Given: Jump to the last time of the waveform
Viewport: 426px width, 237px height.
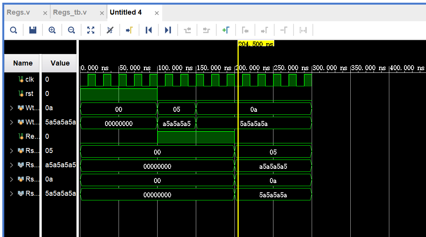Looking at the screenshot, I should 168,30.
